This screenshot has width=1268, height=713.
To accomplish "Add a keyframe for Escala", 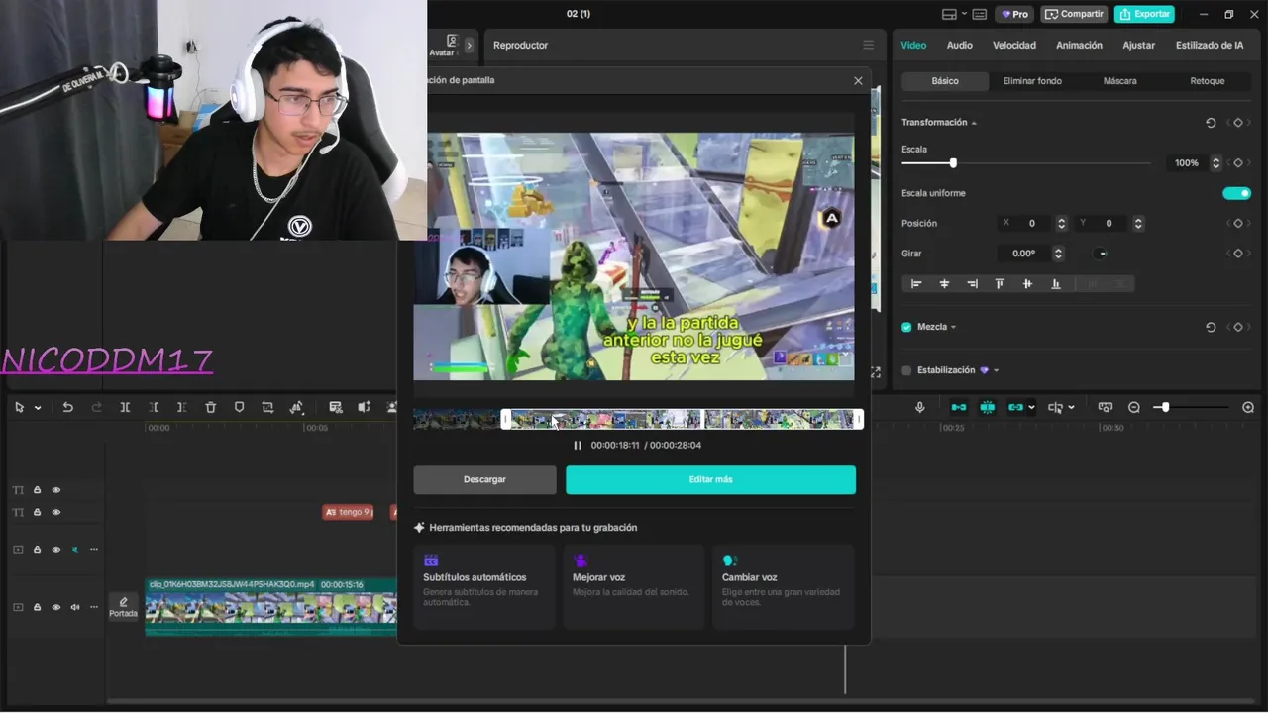I will click(1238, 163).
